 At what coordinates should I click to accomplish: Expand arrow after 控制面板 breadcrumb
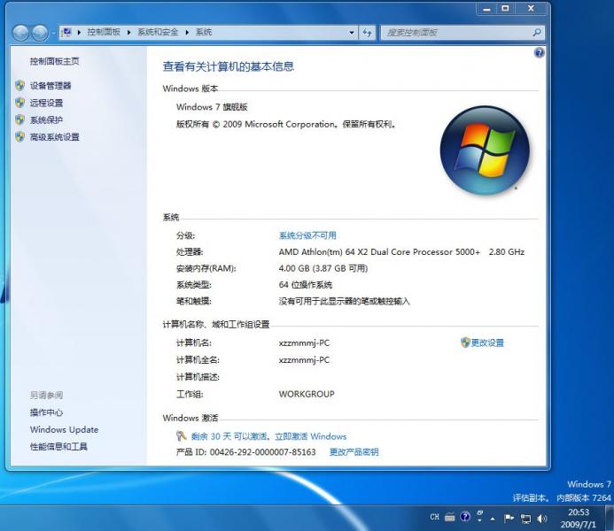(x=128, y=33)
